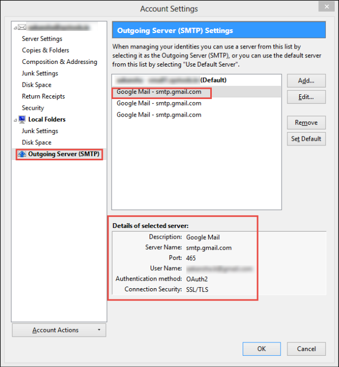Confirm with the OK button
Image resolution: width=339 pixels, height=367 pixels.
(x=262, y=349)
